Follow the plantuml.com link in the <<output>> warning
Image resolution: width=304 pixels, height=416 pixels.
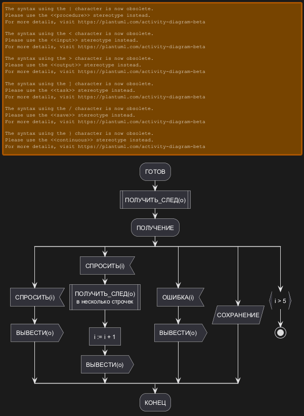(x=141, y=71)
